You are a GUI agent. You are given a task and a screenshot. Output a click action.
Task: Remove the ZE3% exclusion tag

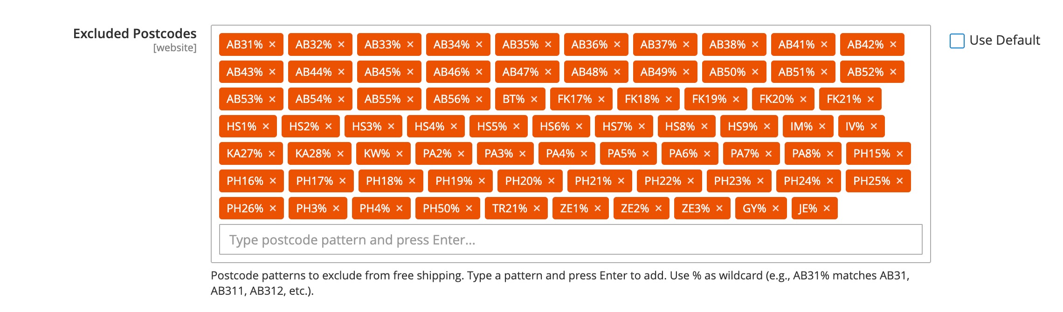pyautogui.click(x=719, y=208)
